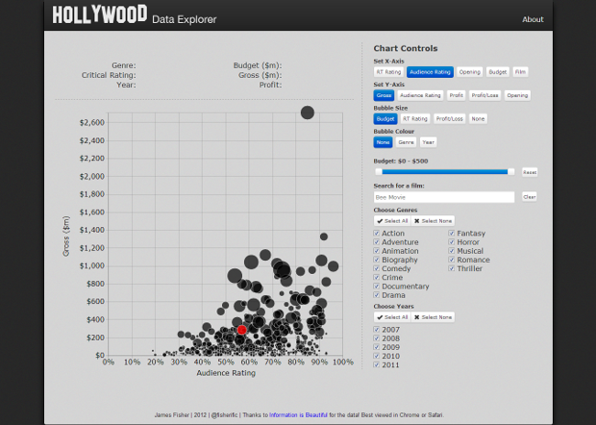Image resolution: width=596 pixels, height=425 pixels.
Task: Toggle the Fantasy genre checkbox
Action: 451,234
